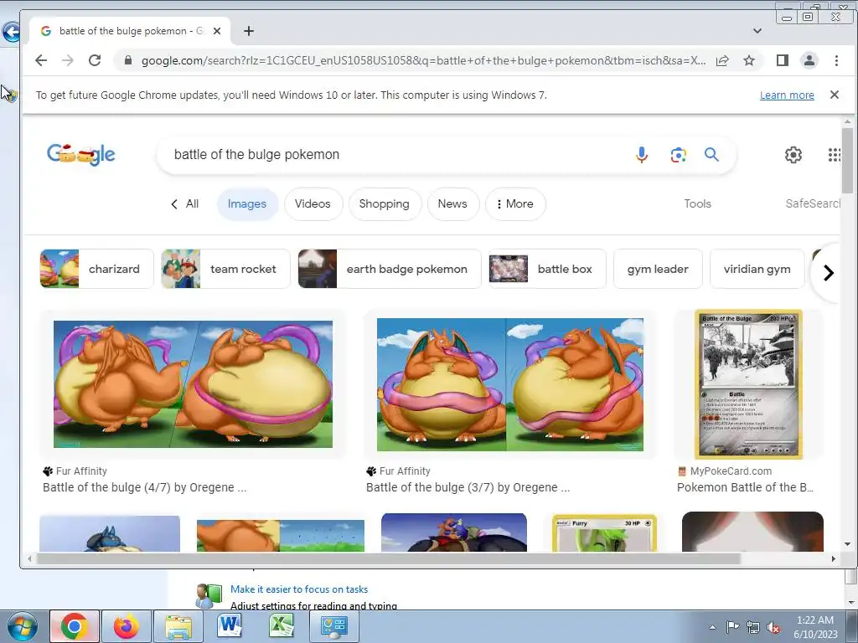Click the browser back arrow button
The image size is (858, 643).
(41, 60)
